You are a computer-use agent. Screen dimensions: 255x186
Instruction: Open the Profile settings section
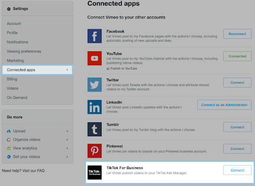click(x=12, y=33)
